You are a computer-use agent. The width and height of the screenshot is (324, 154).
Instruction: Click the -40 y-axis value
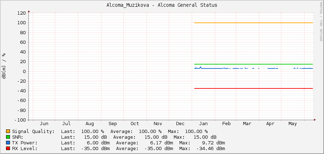click(x=21, y=91)
